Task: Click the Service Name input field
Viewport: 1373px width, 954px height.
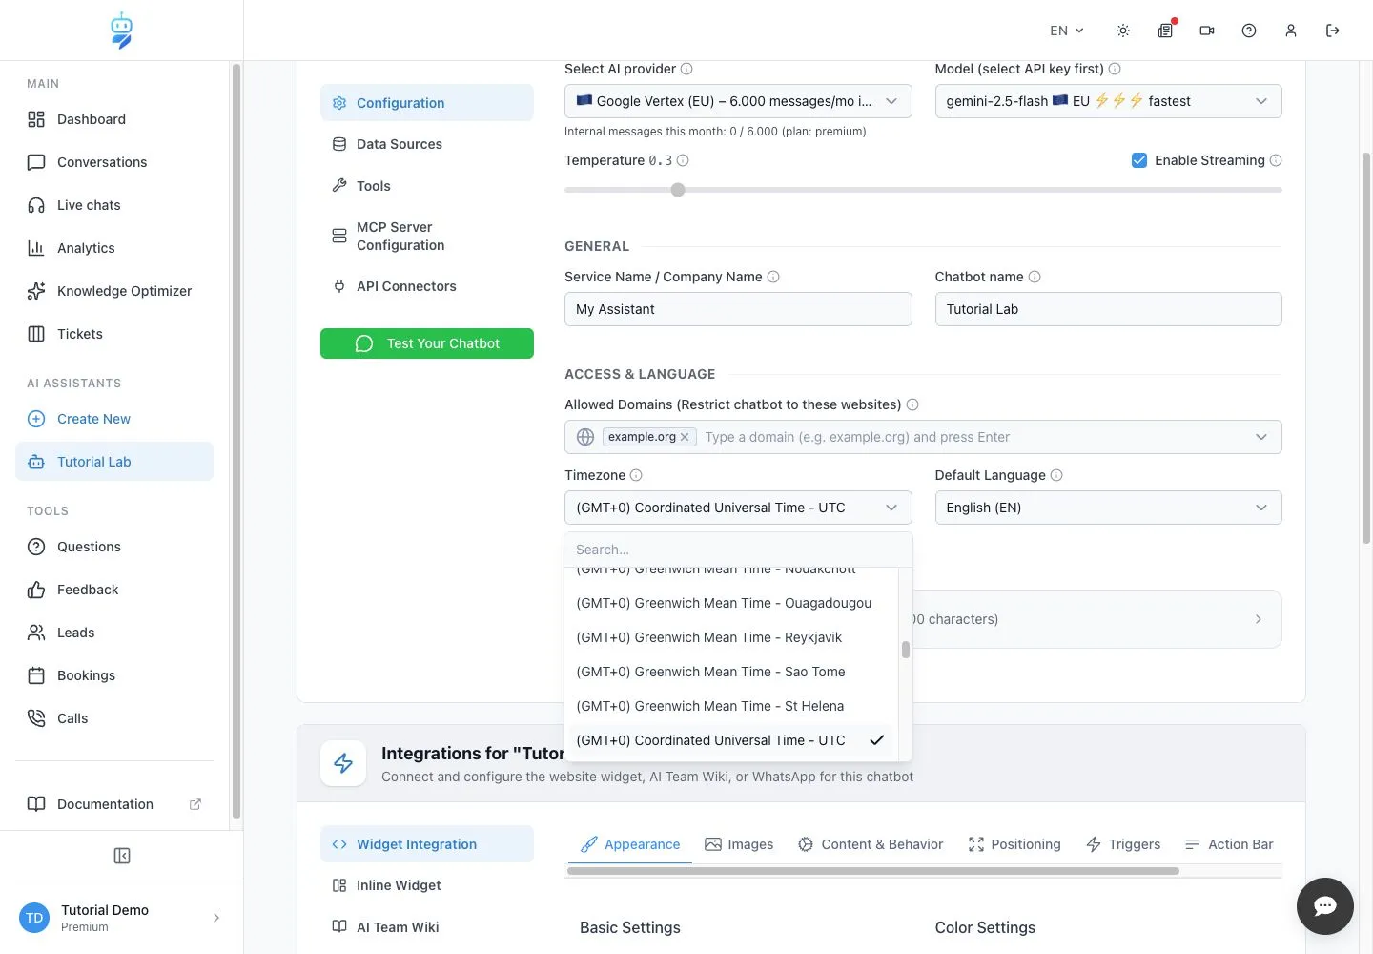Action: point(738,309)
